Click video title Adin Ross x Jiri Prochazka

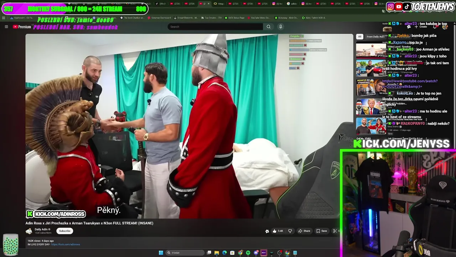tap(89, 223)
